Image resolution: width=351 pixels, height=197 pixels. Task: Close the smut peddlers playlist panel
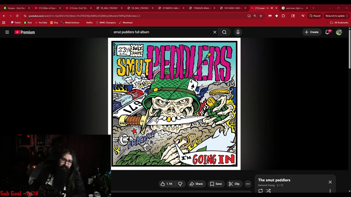click(330, 182)
